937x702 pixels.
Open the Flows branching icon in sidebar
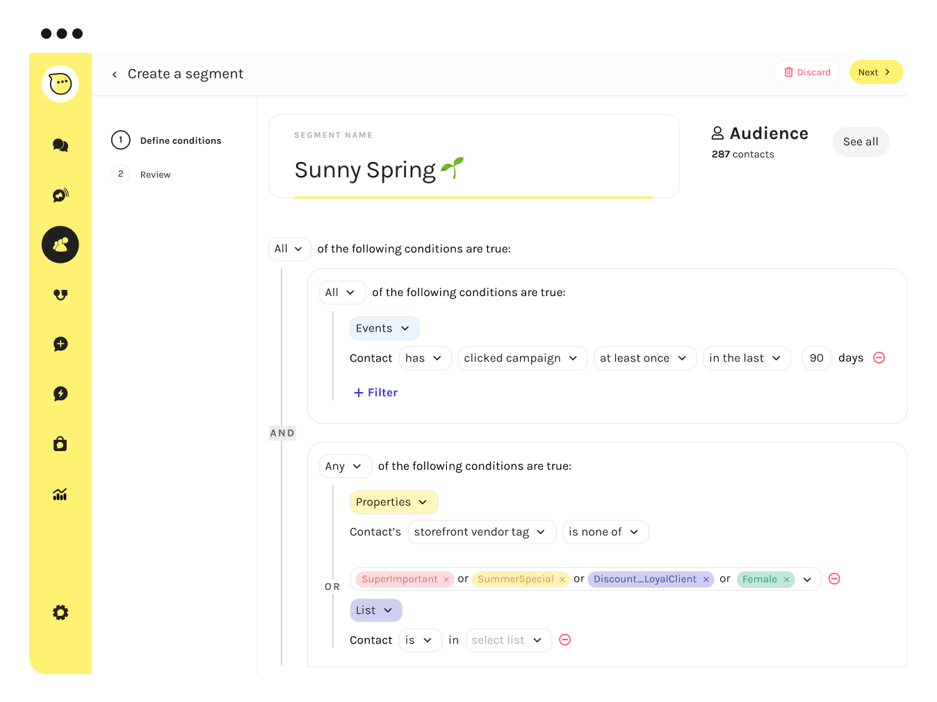[60, 294]
